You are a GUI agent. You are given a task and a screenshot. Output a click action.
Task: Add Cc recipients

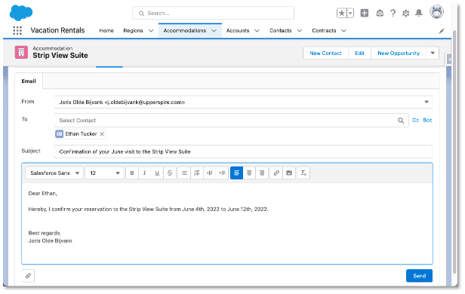[x=415, y=120]
